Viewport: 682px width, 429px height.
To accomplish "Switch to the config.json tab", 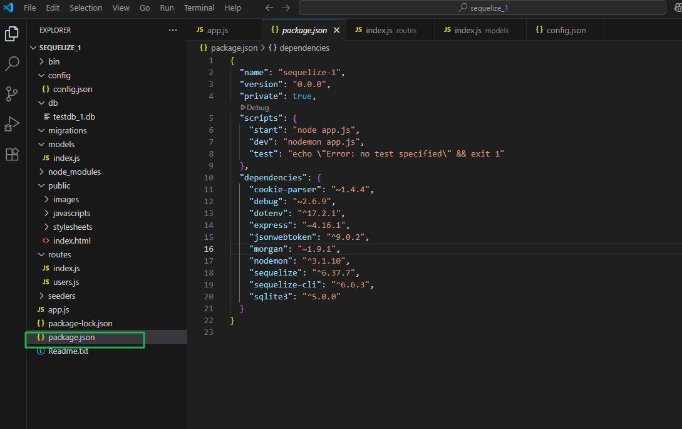I will point(565,30).
